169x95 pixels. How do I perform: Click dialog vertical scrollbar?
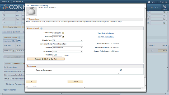pyautogui.click(x=145, y=48)
